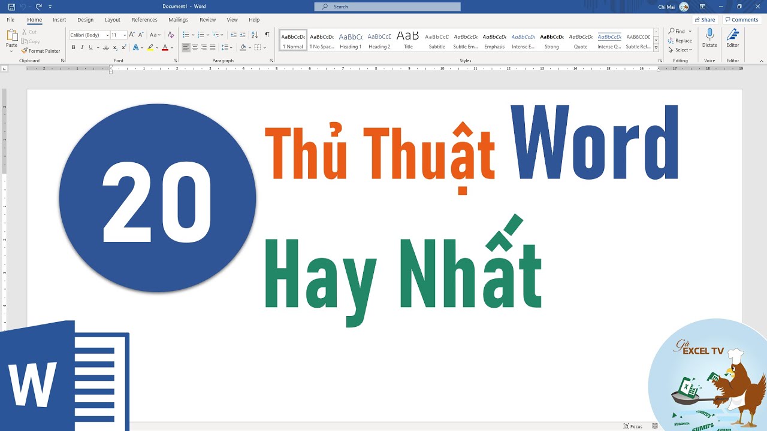Open Font dialog launcher
The image size is (767, 431).
176,60
